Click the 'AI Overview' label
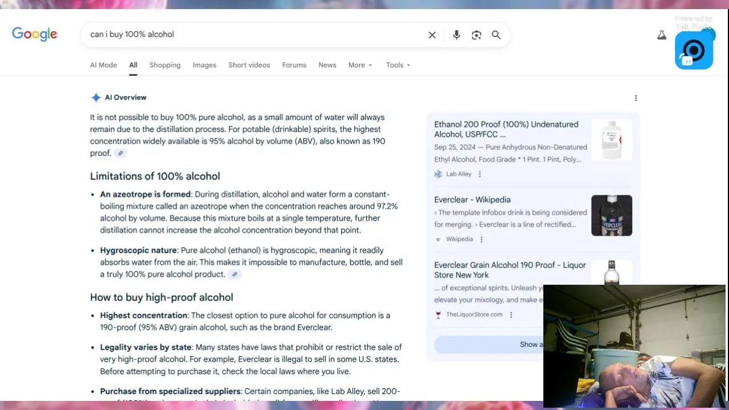The width and height of the screenshot is (729, 410). [x=125, y=97]
